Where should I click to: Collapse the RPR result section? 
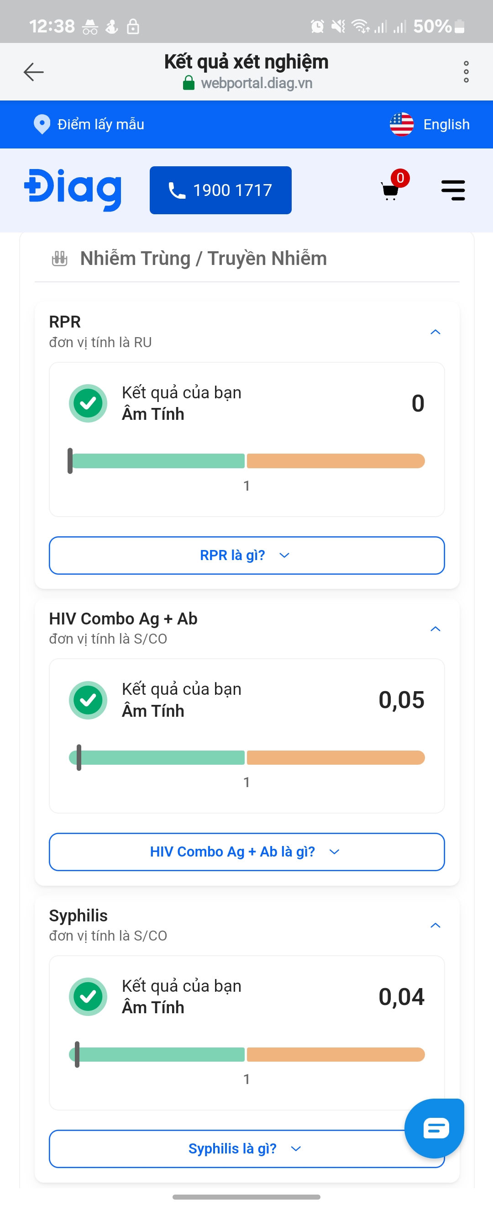coord(435,332)
